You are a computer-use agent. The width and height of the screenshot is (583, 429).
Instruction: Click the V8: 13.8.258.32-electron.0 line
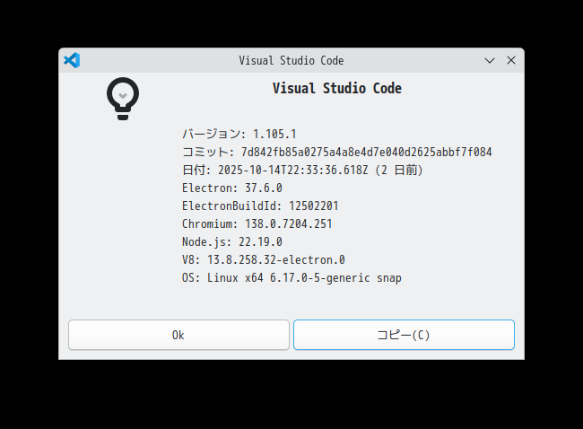tap(263, 260)
